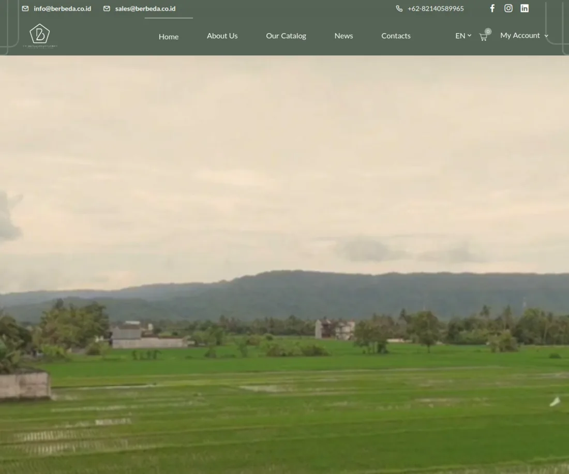
Task: Click the rice field hero video
Action: click(x=284, y=265)
